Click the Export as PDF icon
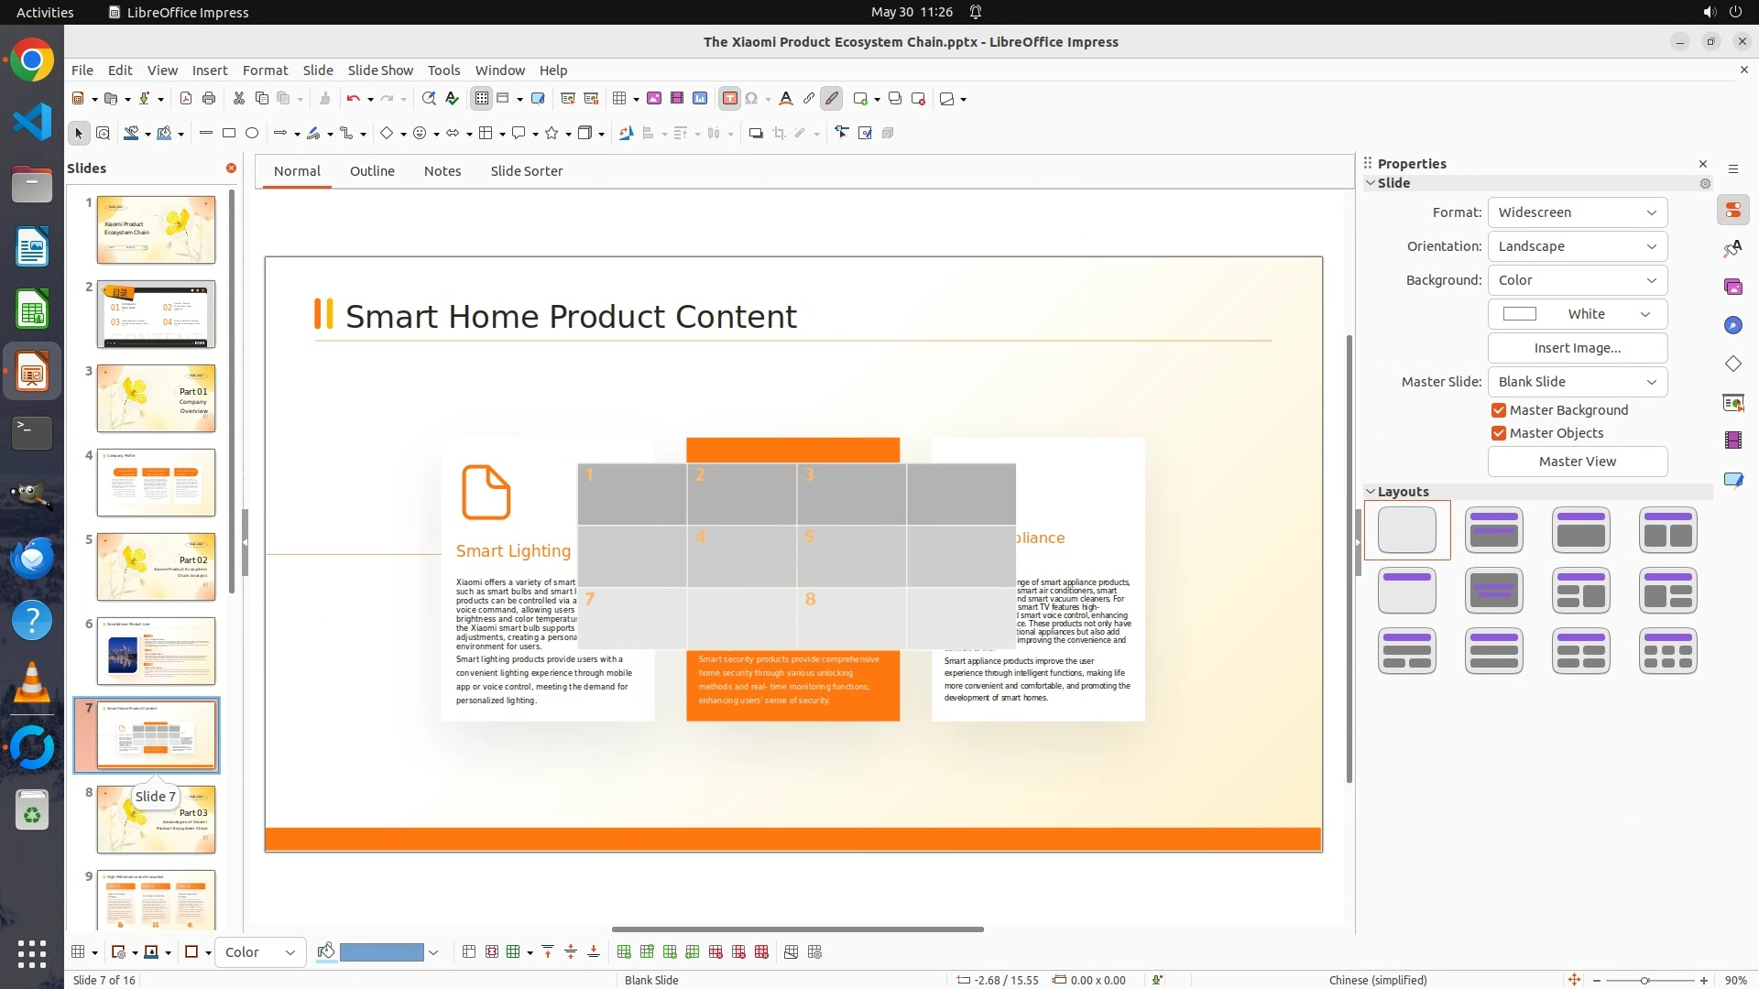1759x989 pixels. (186, 99)
